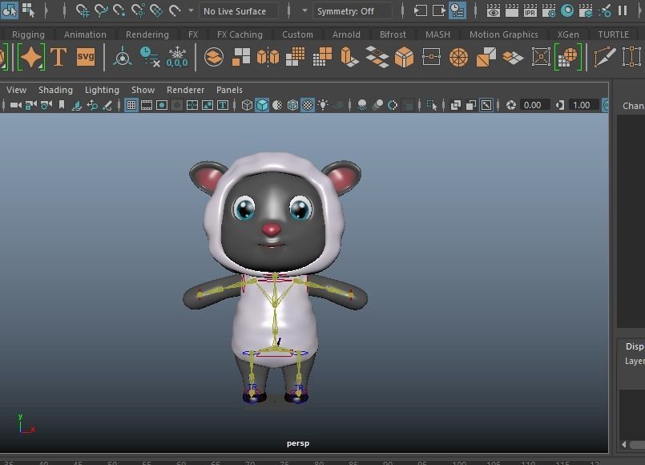The image size is (645, 465).
Task: Open the XGen shelf tab
Action: click(x=568, y=34)
